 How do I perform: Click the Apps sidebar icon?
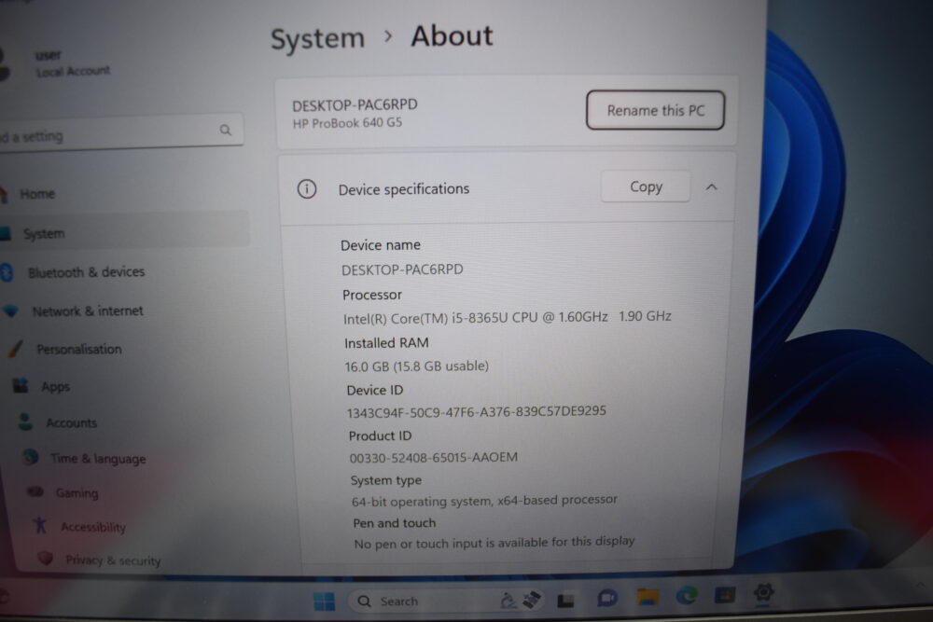pyautogui.click(x=21, y=386)
